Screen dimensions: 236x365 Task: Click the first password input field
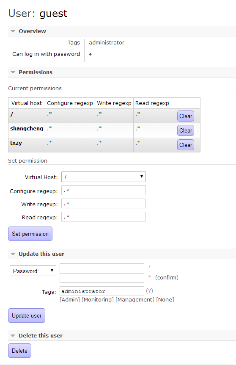click(102, 268)
